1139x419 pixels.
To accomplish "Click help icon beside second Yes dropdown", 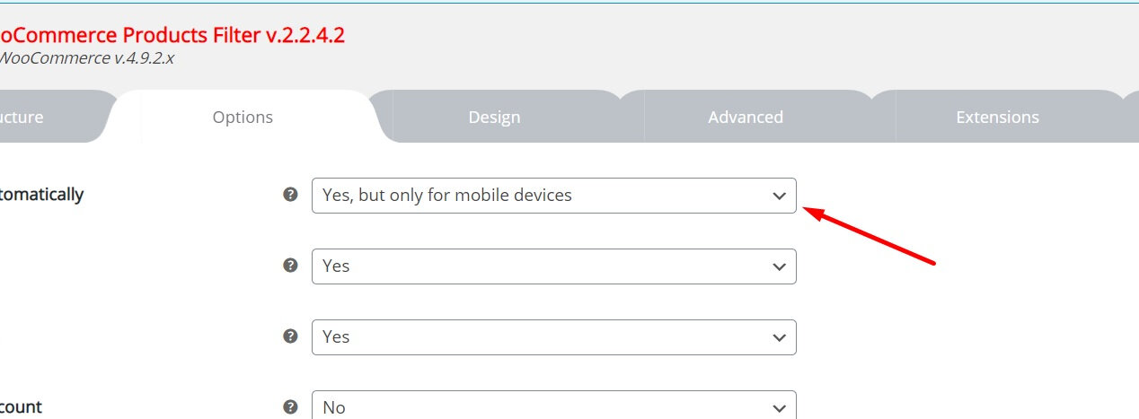I will pos(290,336).
